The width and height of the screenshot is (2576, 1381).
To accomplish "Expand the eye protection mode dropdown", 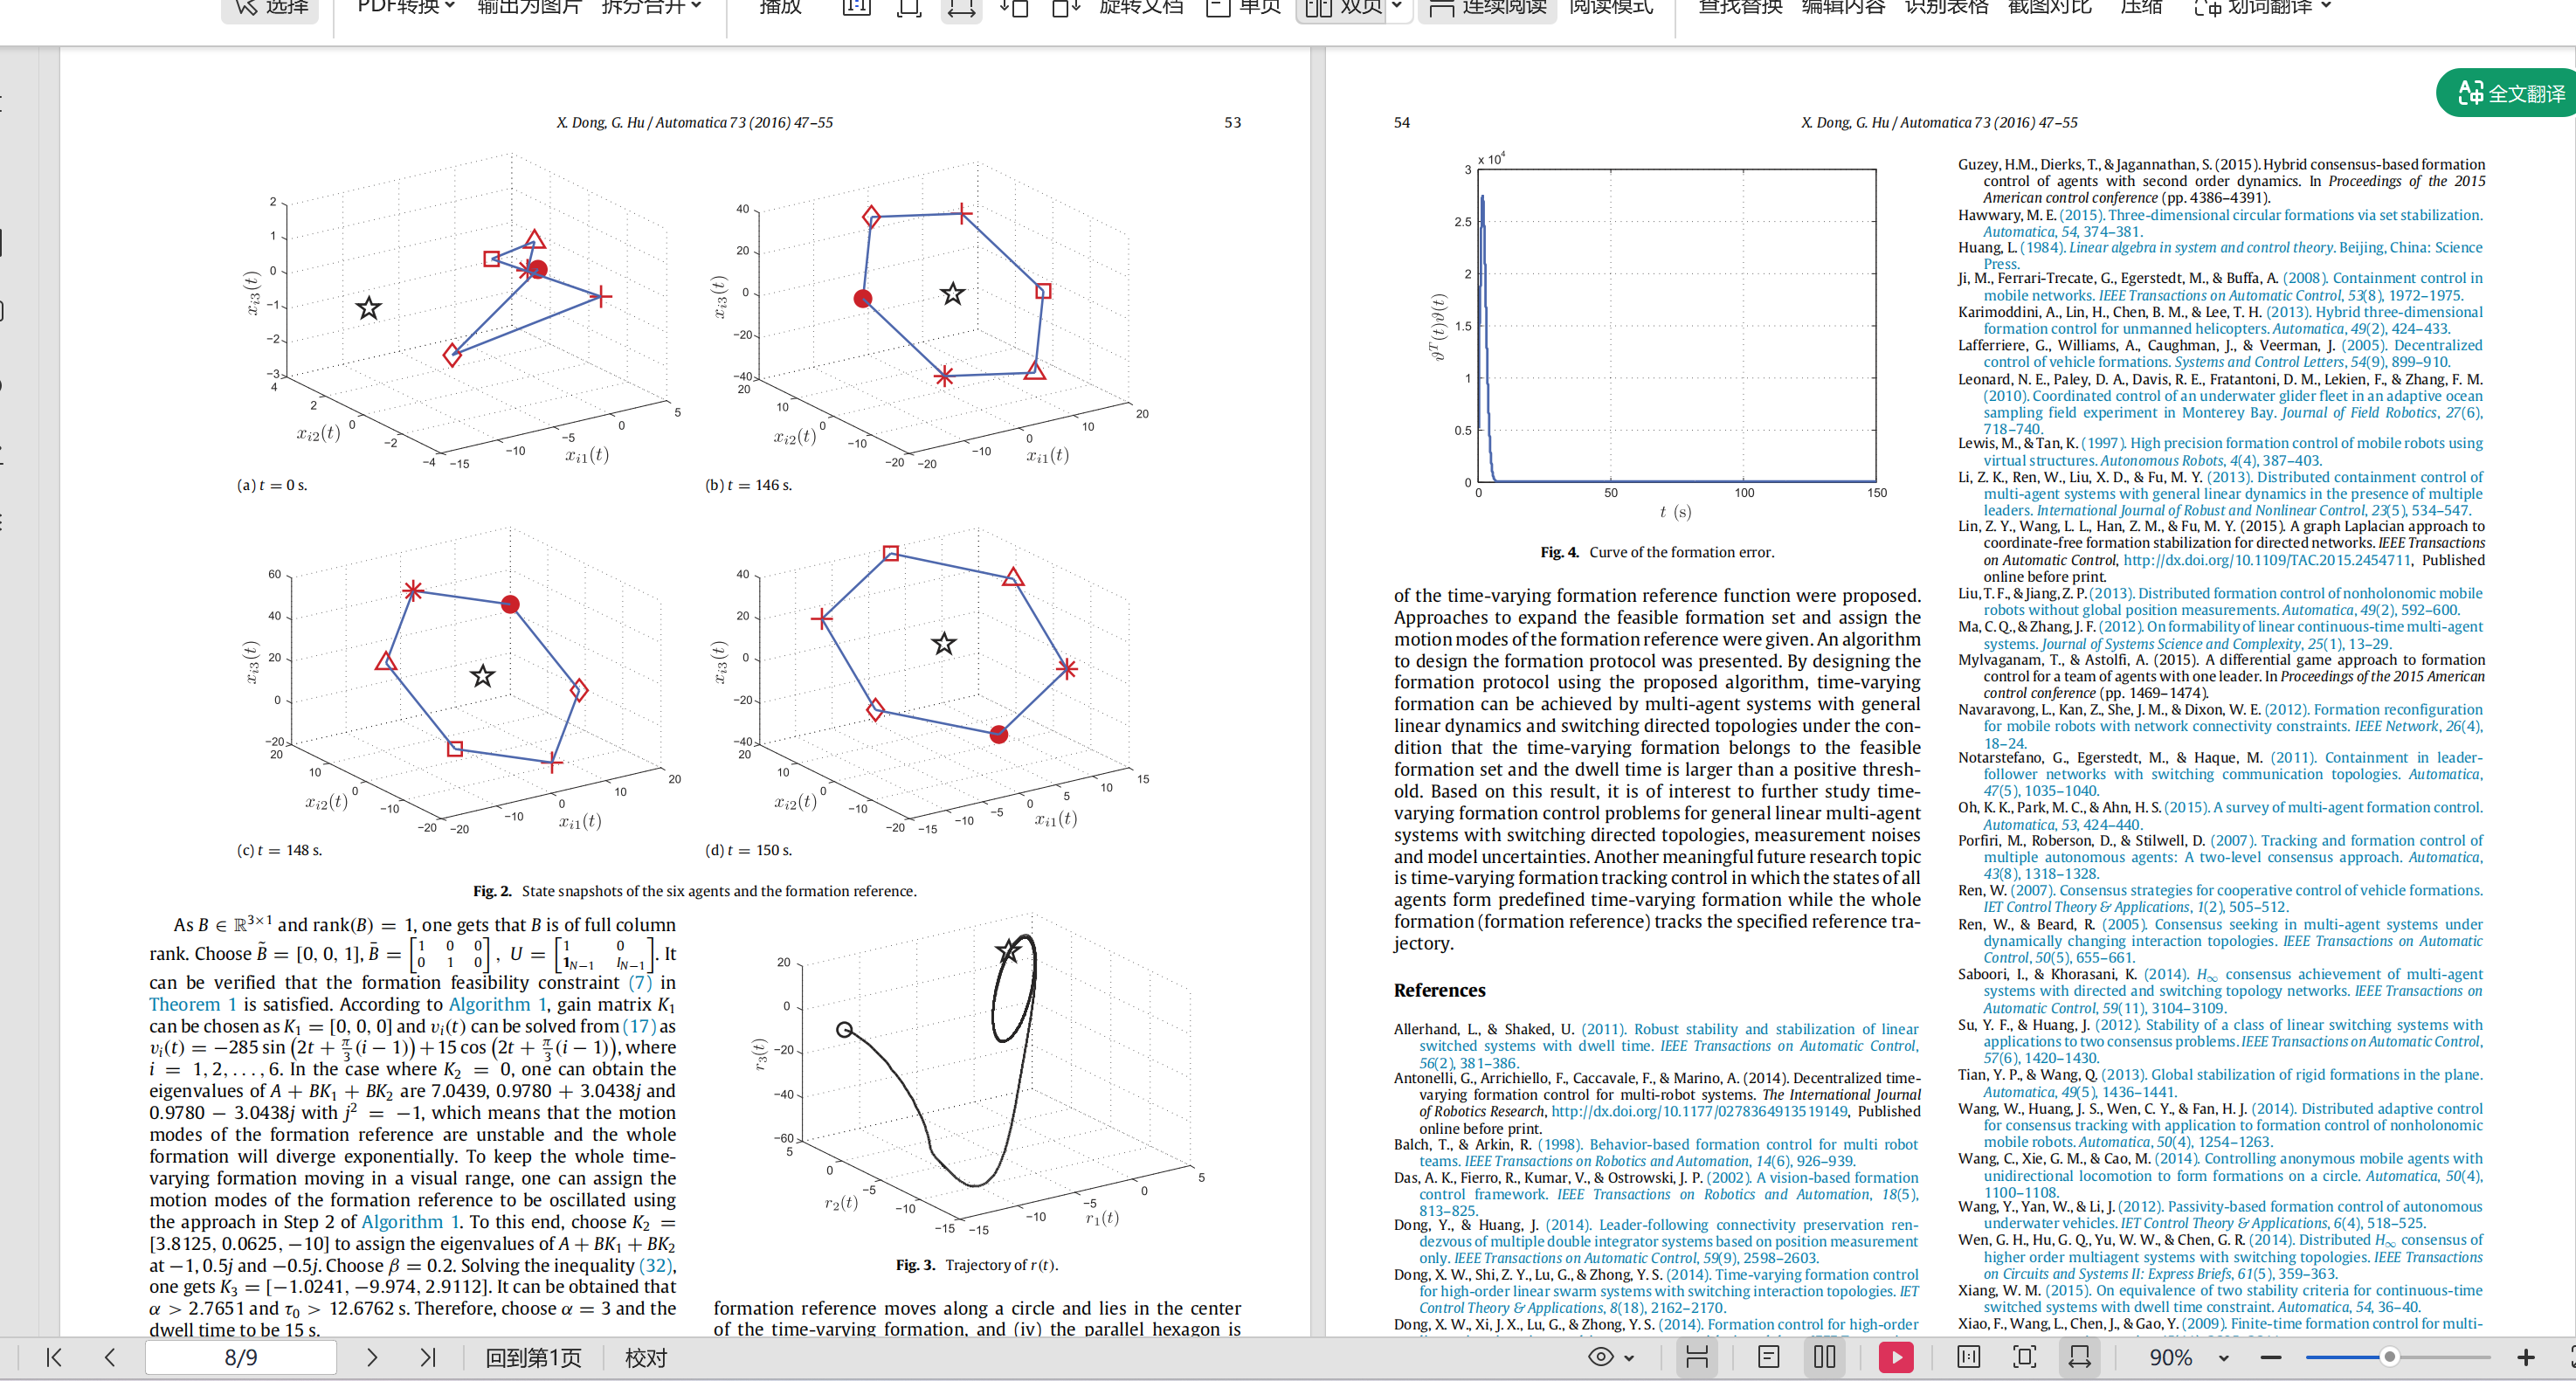I will (1629, 1358).
